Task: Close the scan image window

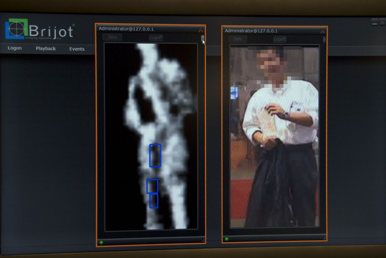Action: [x=200, y=30]
